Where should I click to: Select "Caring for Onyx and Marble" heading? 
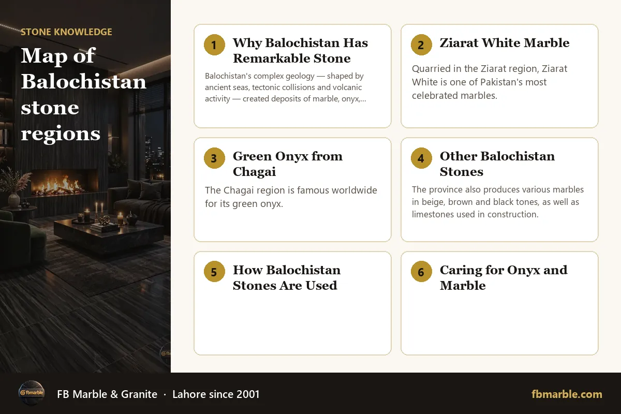(504, 278)
